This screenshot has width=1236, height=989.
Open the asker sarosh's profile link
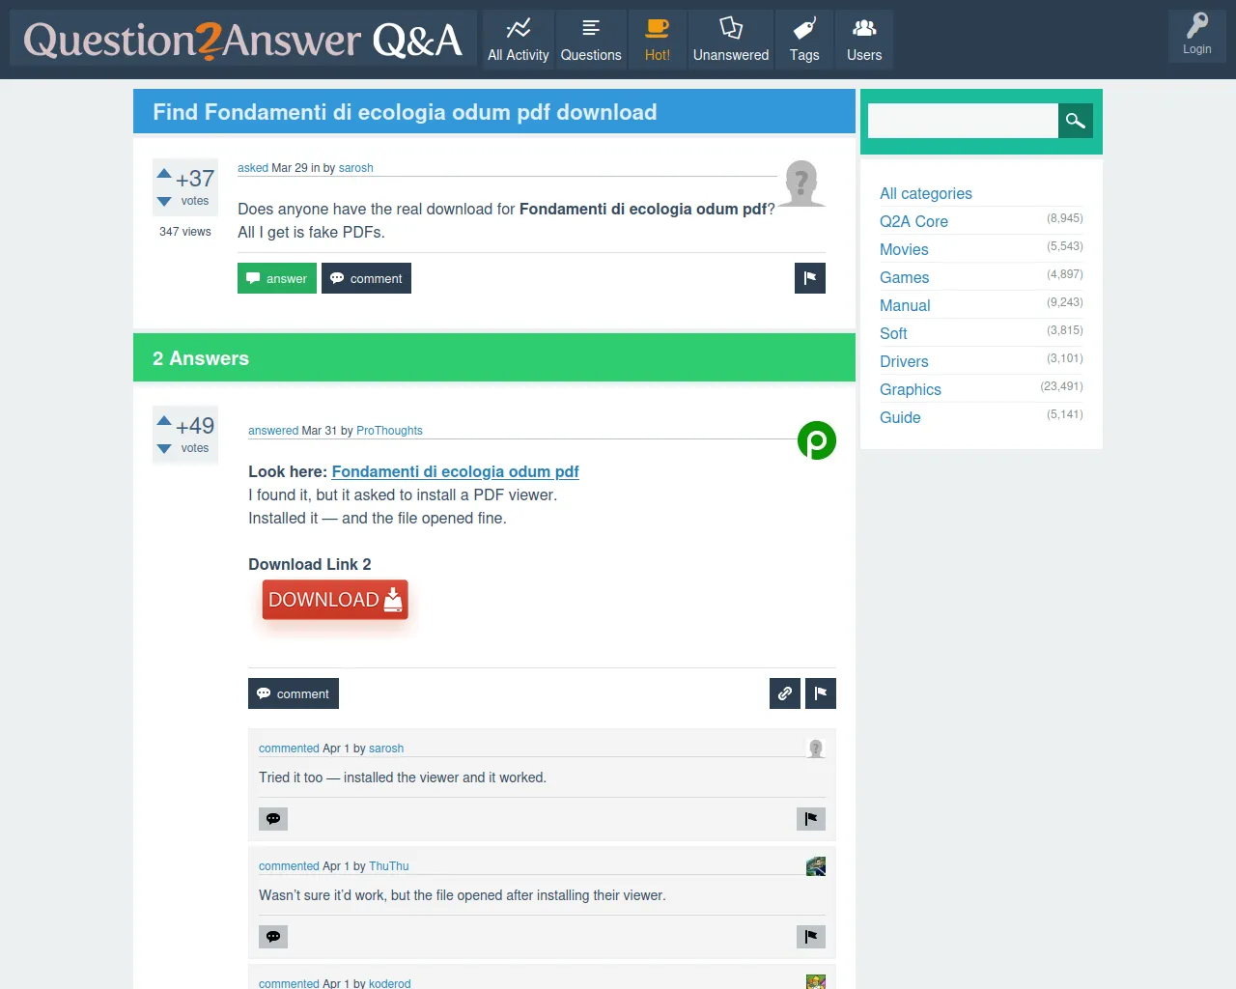(355, 168)
